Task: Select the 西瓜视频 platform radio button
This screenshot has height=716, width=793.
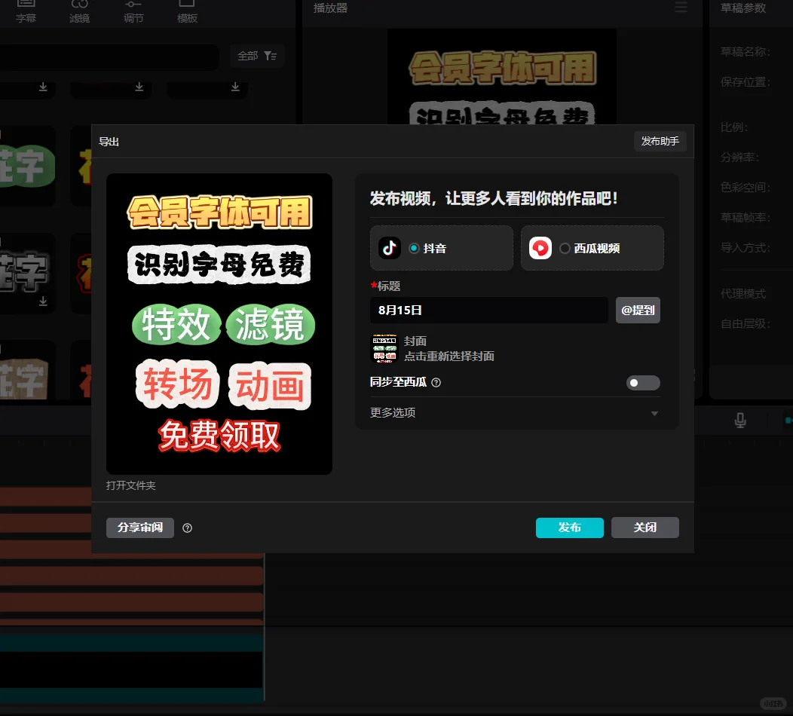Action: [x=565, y=248]
